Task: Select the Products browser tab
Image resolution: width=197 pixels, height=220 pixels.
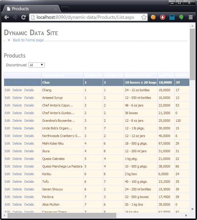Action: click(x=32, y=9)
